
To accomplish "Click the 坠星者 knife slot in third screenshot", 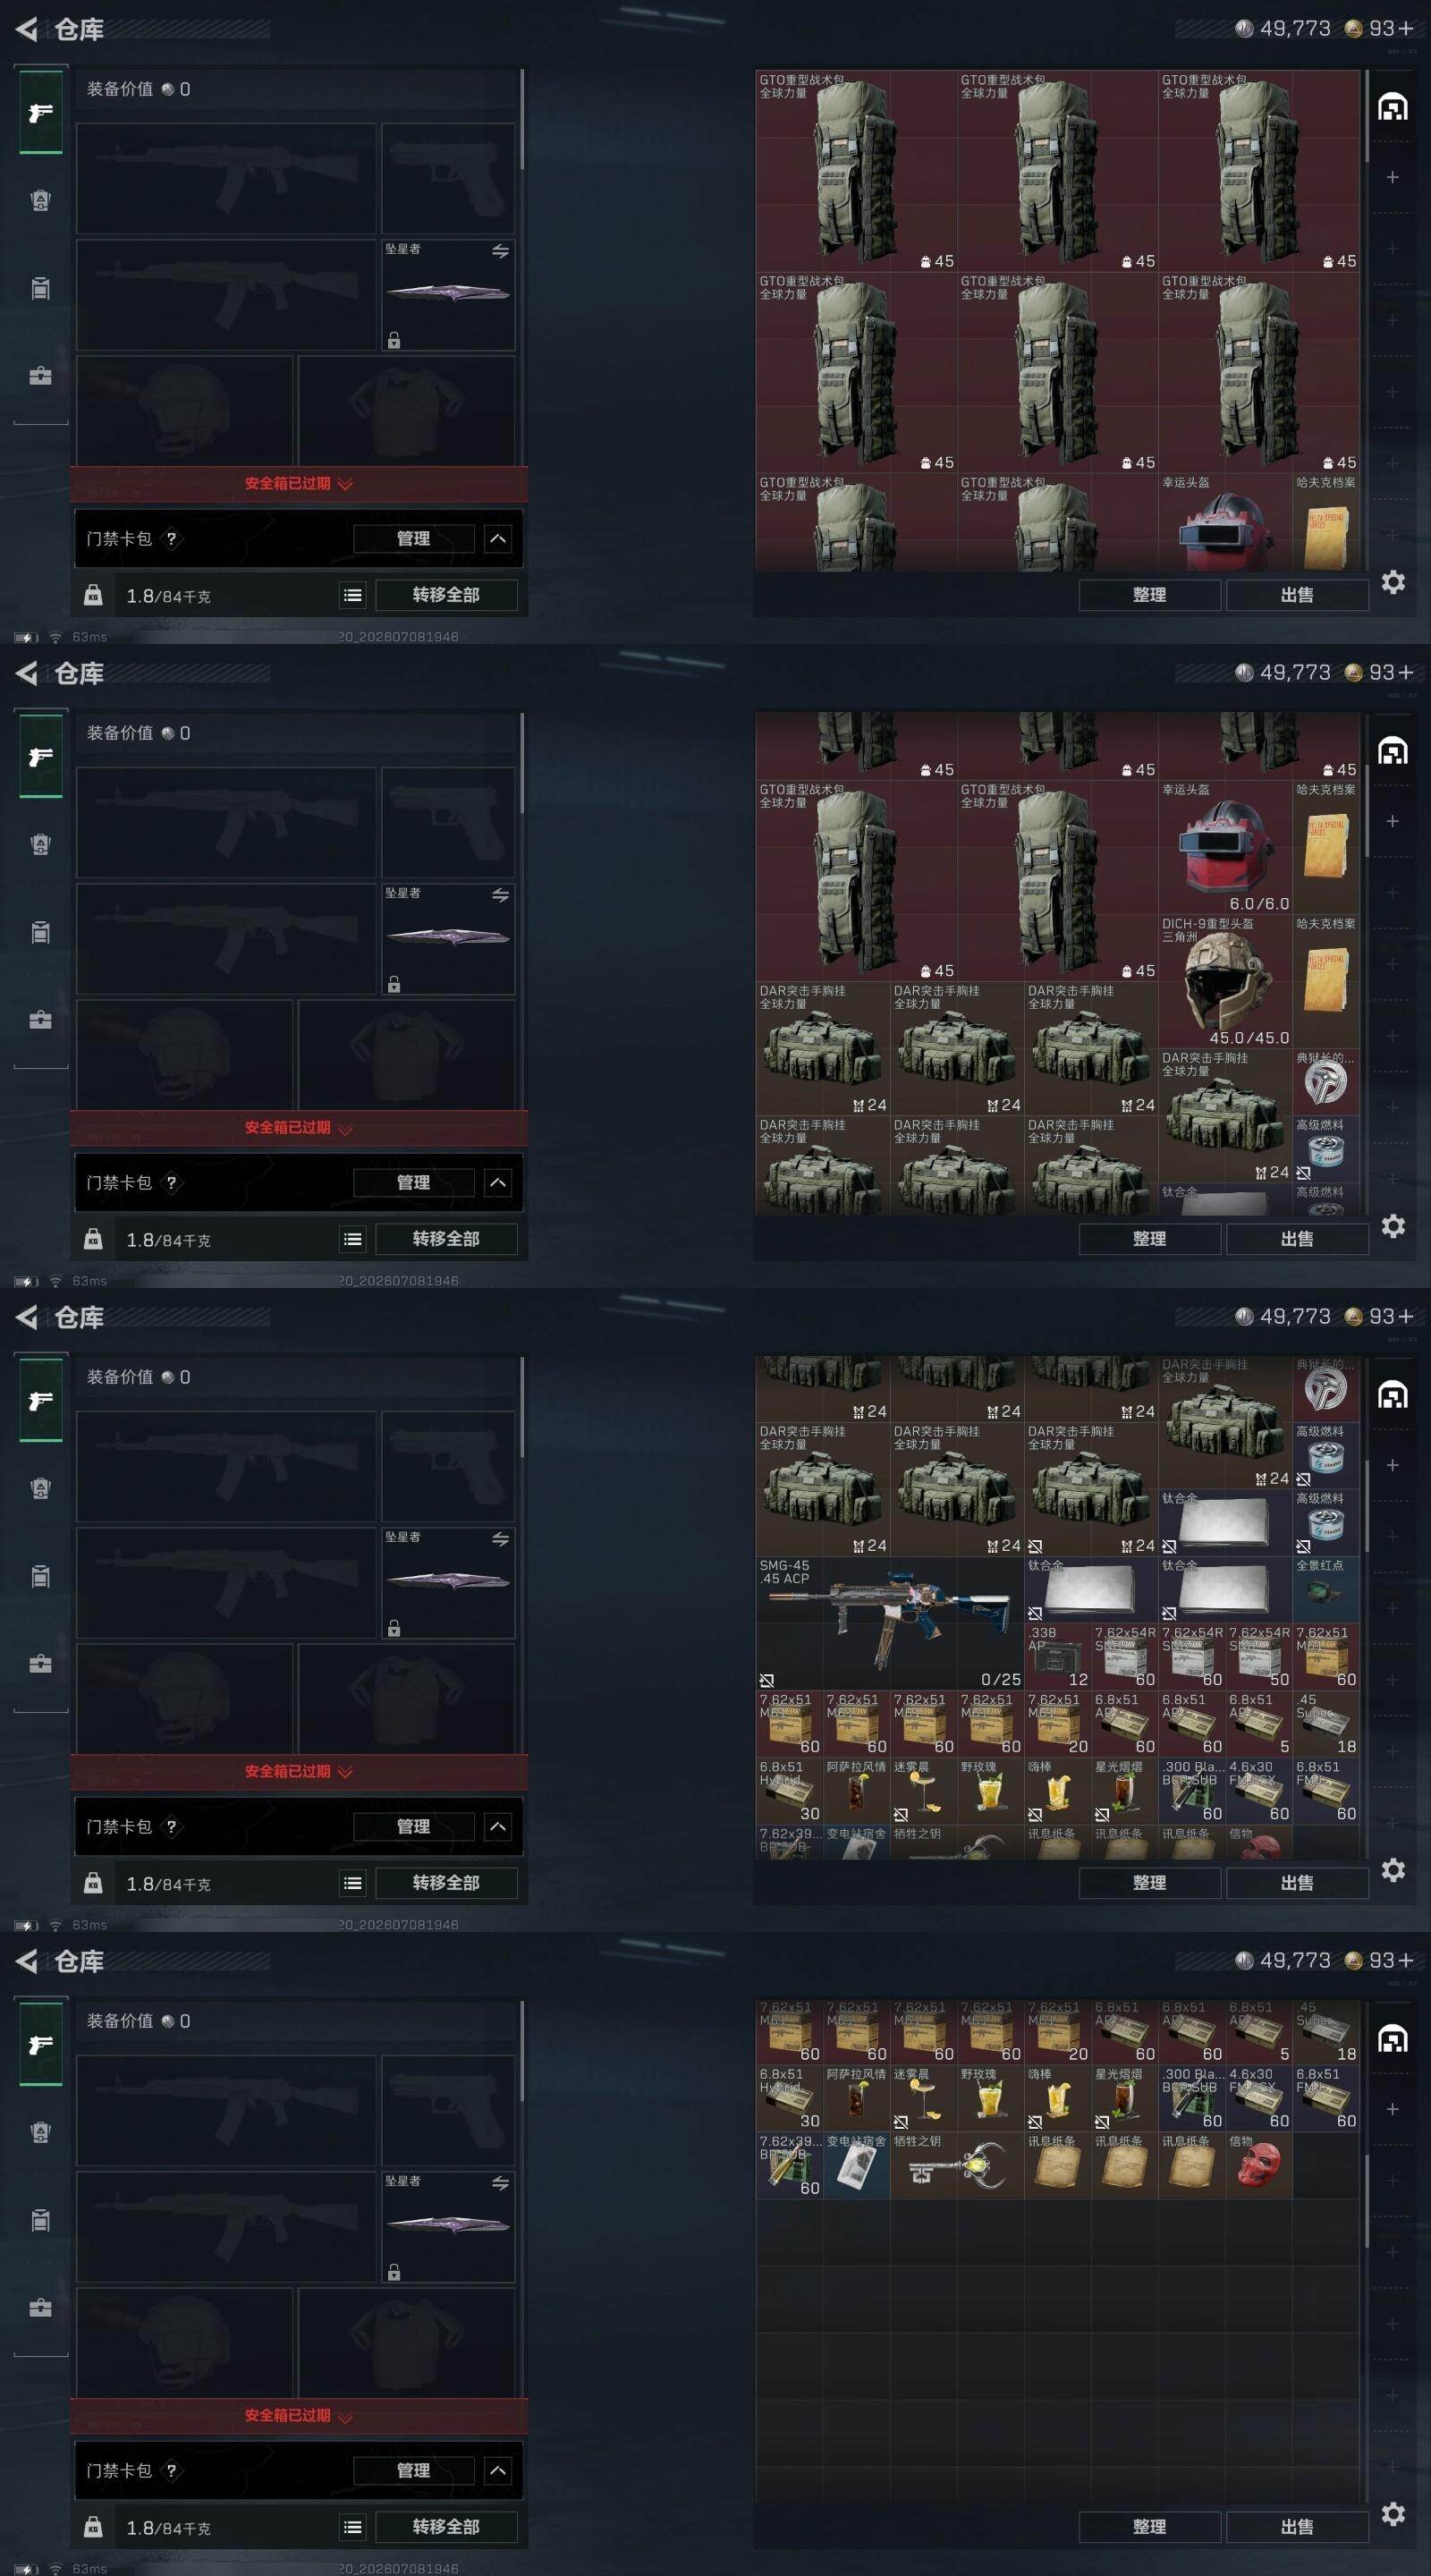I will pyautogui.click(x=448, y=1582).
